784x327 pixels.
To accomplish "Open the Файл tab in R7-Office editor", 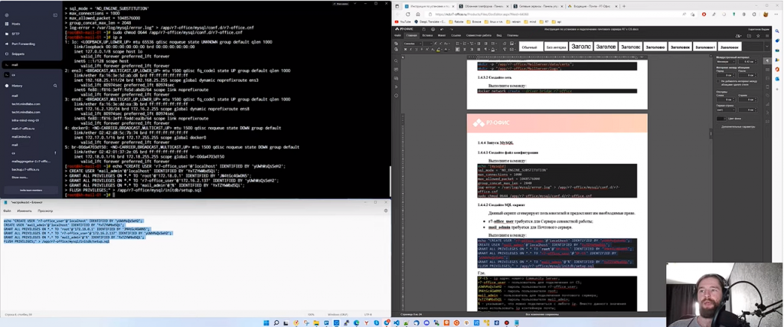I will (397, 35).
